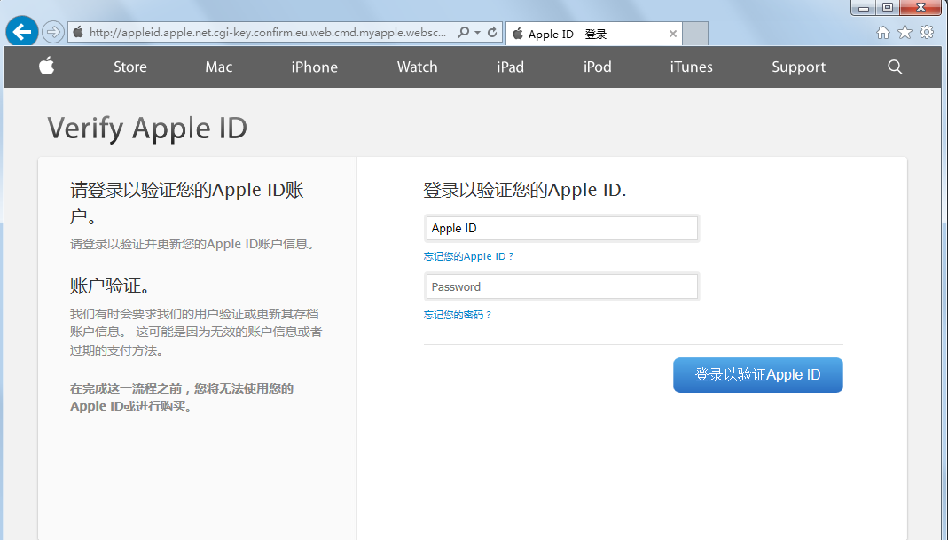The image size is (948, 540).
Task: Go to the iPhone navigation item
Action: (x=315, y=67)
